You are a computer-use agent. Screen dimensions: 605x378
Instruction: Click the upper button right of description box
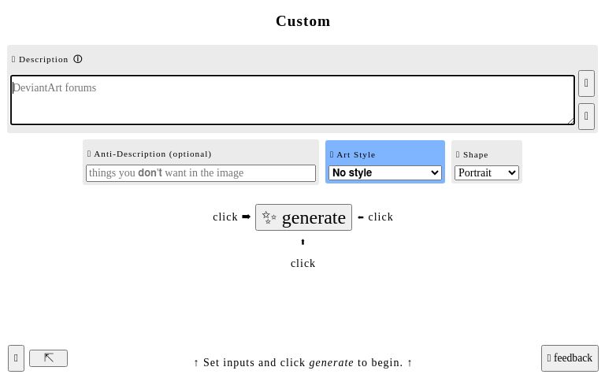[586, 83]
